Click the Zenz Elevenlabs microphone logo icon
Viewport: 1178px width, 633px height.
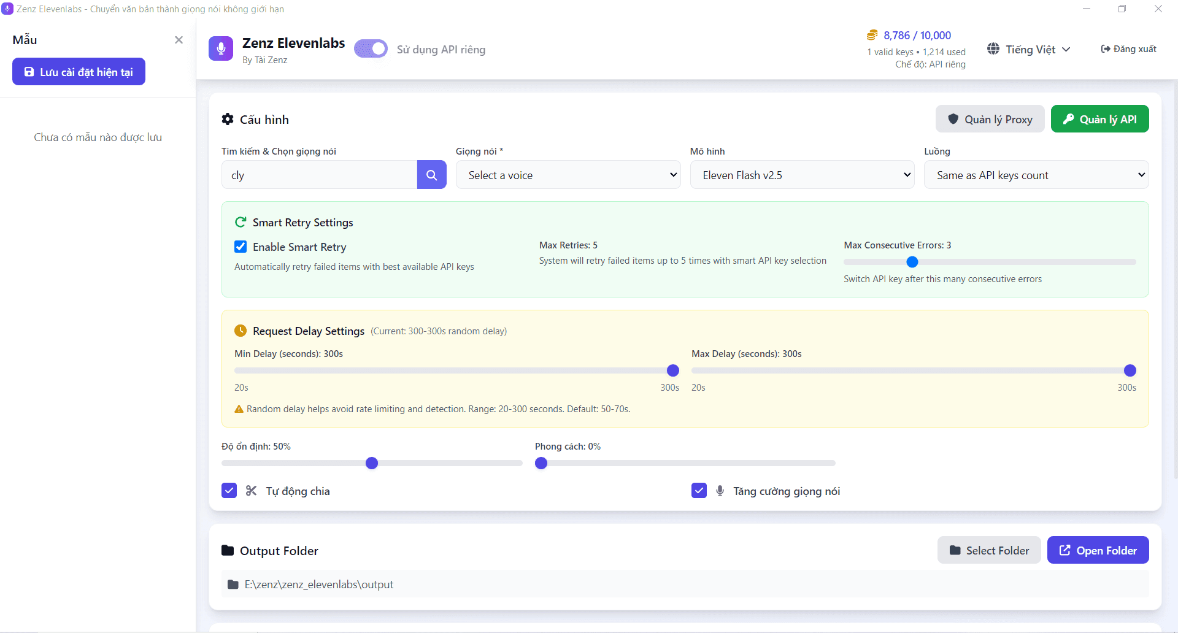(221, 48)
